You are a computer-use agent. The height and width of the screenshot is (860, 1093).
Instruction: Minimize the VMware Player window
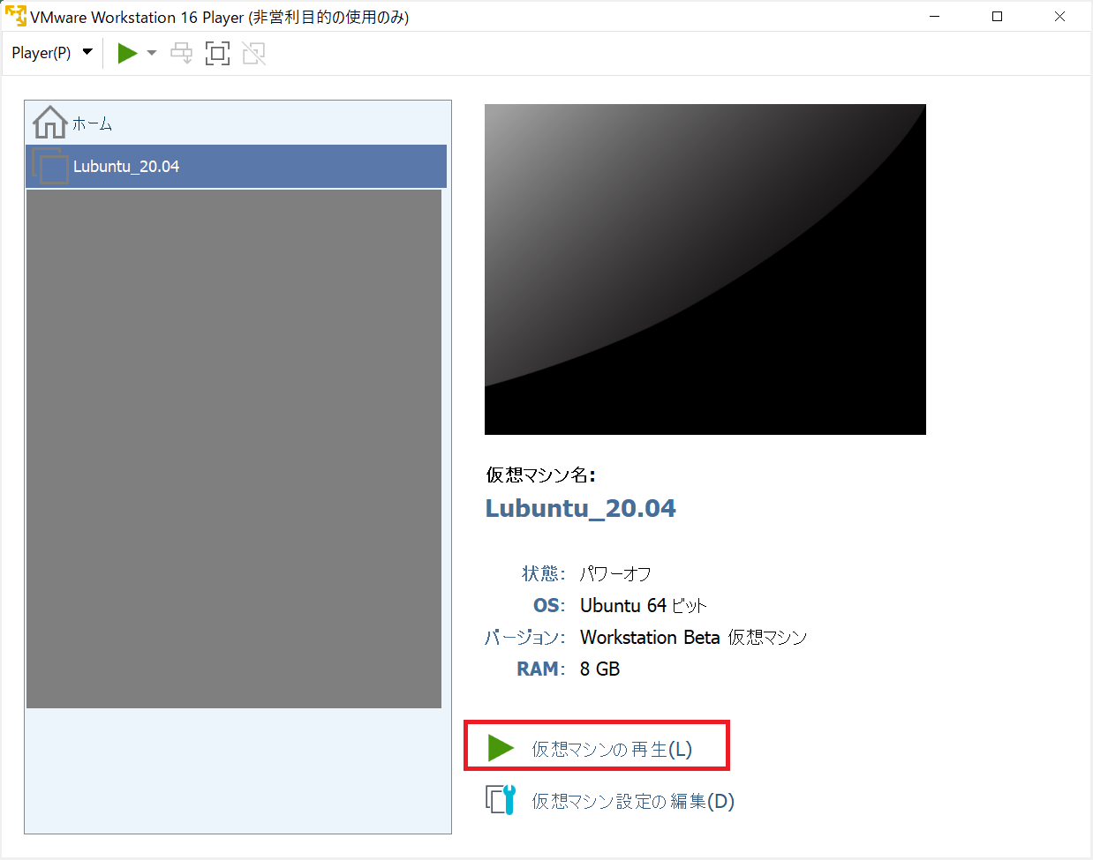934,17
